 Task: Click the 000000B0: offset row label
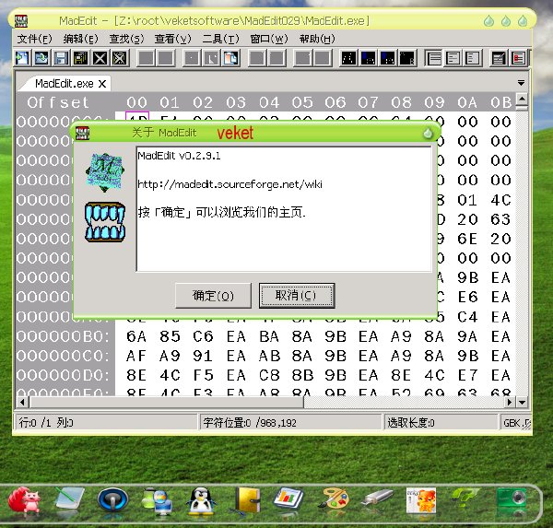point(63,336)
